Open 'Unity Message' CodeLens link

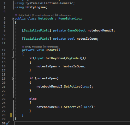coord(33,47)
